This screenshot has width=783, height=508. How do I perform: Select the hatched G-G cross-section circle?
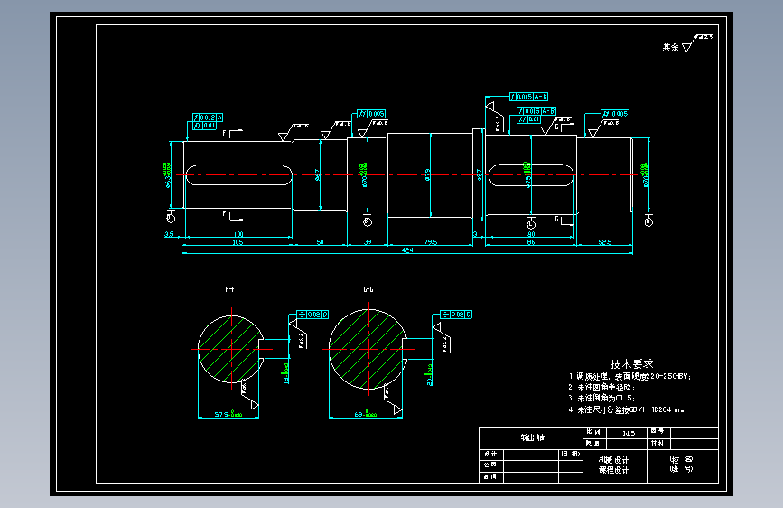tap(368, 349)
